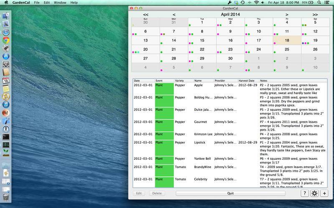
Task: Select April 18 in the calendar
Action: coord(287,40)
